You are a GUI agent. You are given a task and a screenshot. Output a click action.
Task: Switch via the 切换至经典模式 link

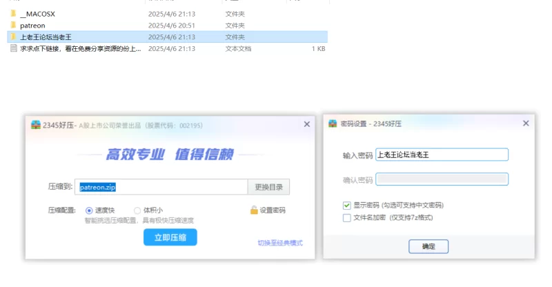(x=280, y=243)
